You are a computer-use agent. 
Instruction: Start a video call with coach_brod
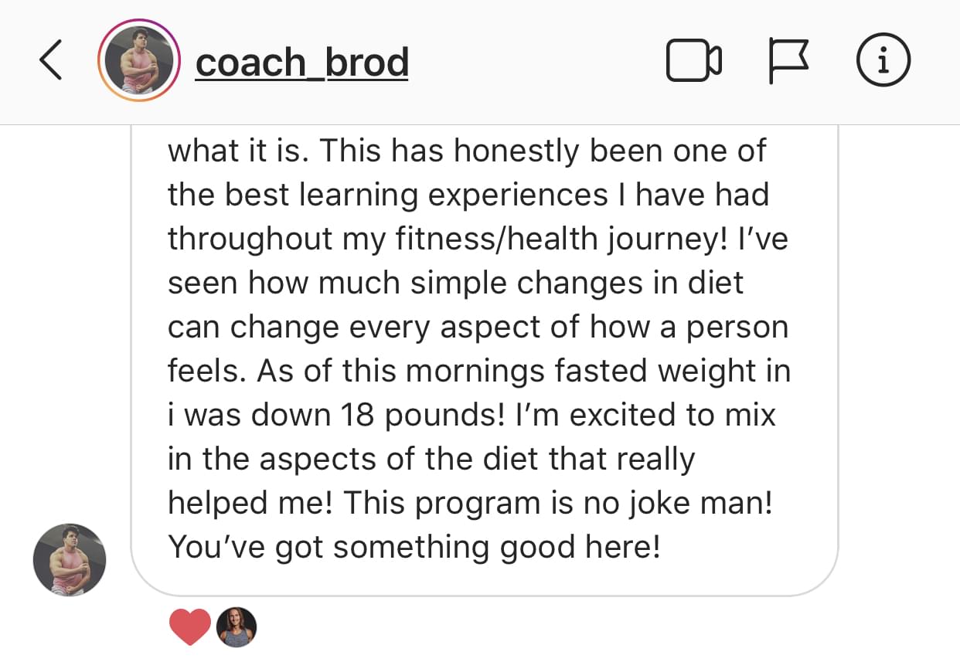(693, 62)
